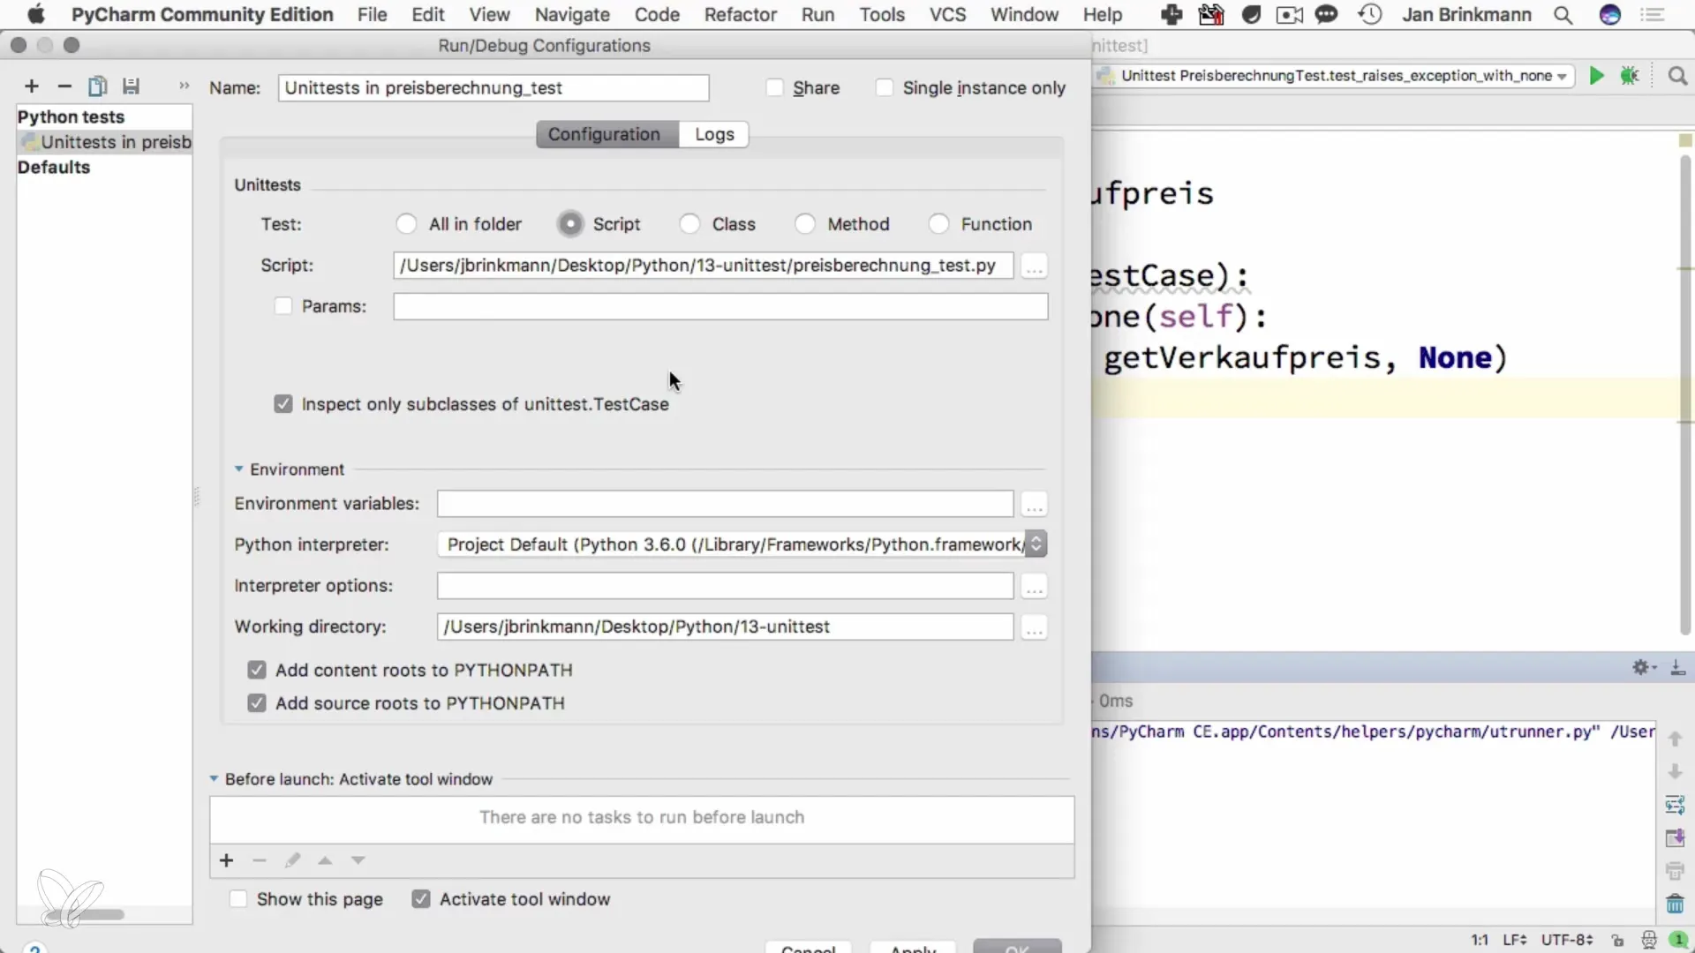1695x953 pixels.
Task: Add a Before launch task
Action: (226, 860)
